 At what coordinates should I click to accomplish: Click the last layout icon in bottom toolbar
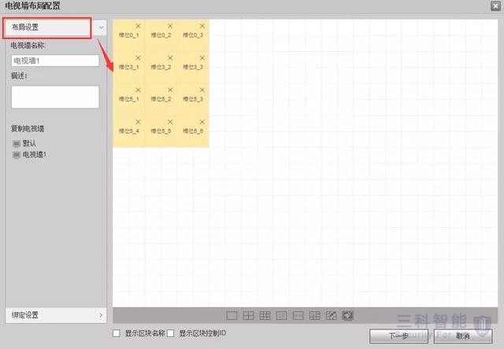click(x=347, y=315)
